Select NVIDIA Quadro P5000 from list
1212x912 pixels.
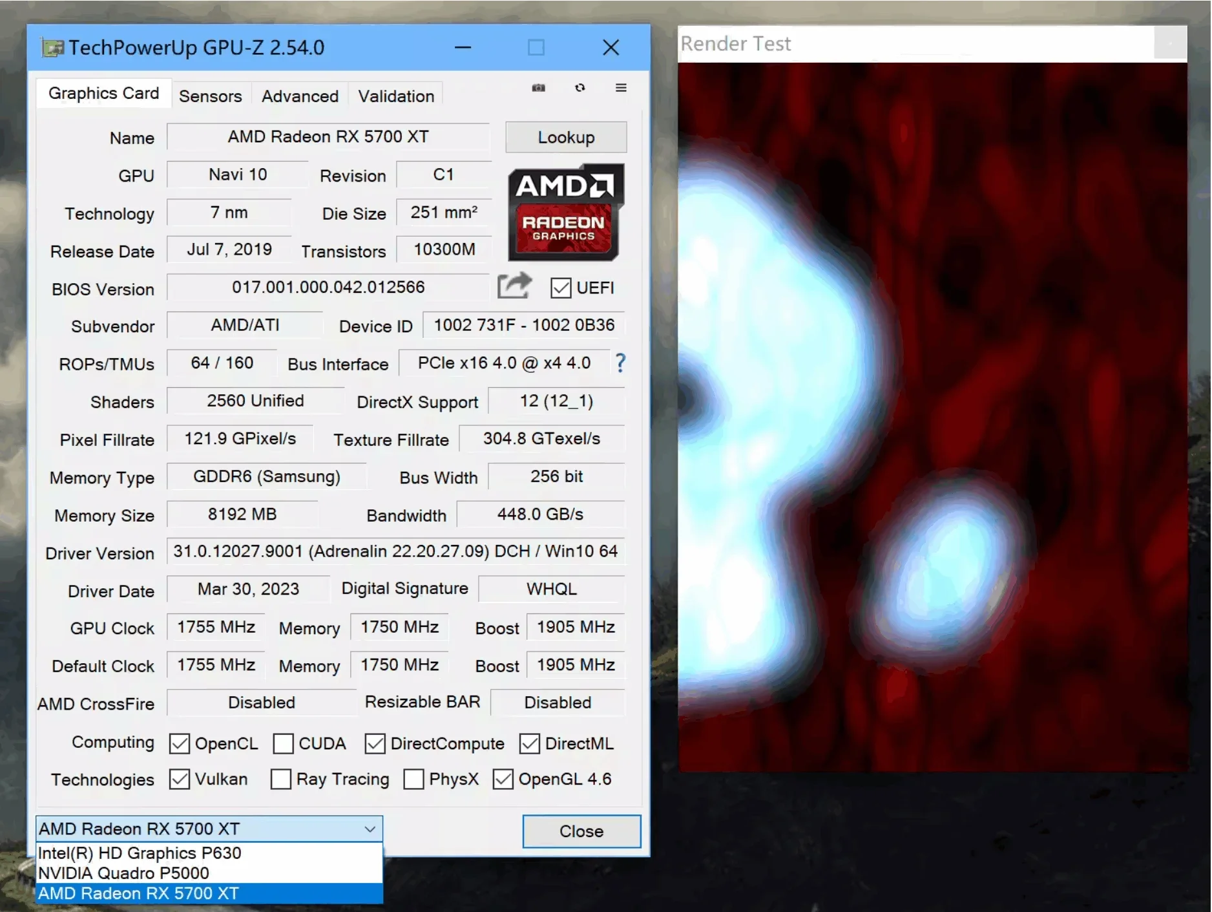coord(123,873)
